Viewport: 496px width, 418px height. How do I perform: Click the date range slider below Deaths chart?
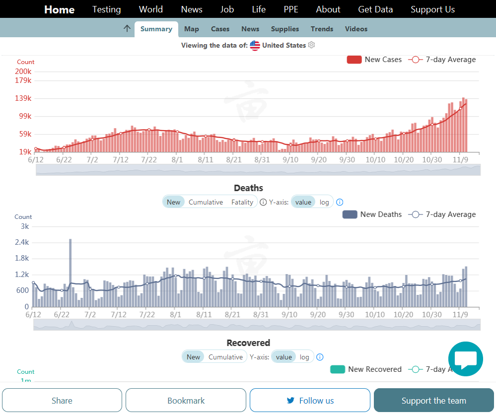tap(257, 325)
